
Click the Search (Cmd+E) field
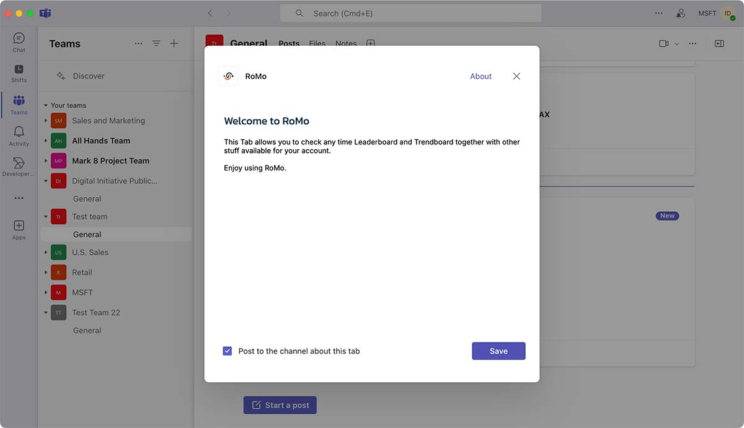(411, 13)
